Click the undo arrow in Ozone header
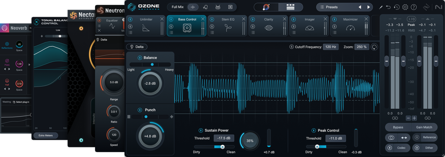This screenshot has width=445, height=157. click(x=388, y=7)
